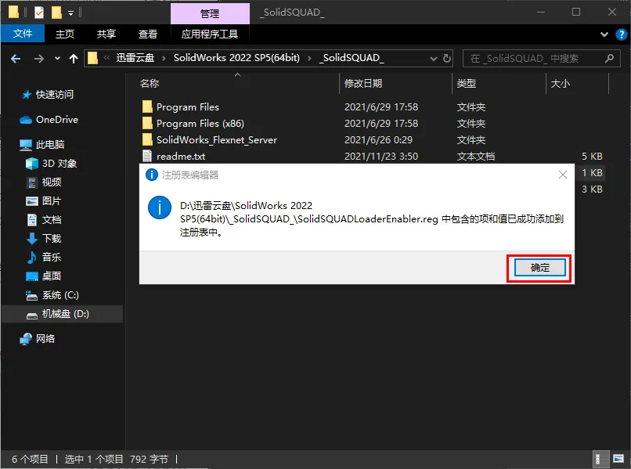Open Help via the question mark icon
The height and width of the screenshot is (469, 631).
[622, 34]
